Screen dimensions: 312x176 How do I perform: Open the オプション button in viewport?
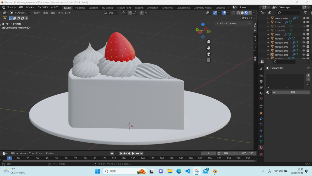tap(248, 18)
